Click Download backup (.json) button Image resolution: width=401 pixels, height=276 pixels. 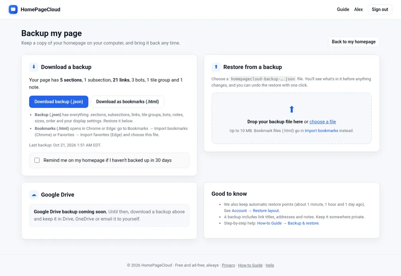pyautogui.click(x=59, y=102)
